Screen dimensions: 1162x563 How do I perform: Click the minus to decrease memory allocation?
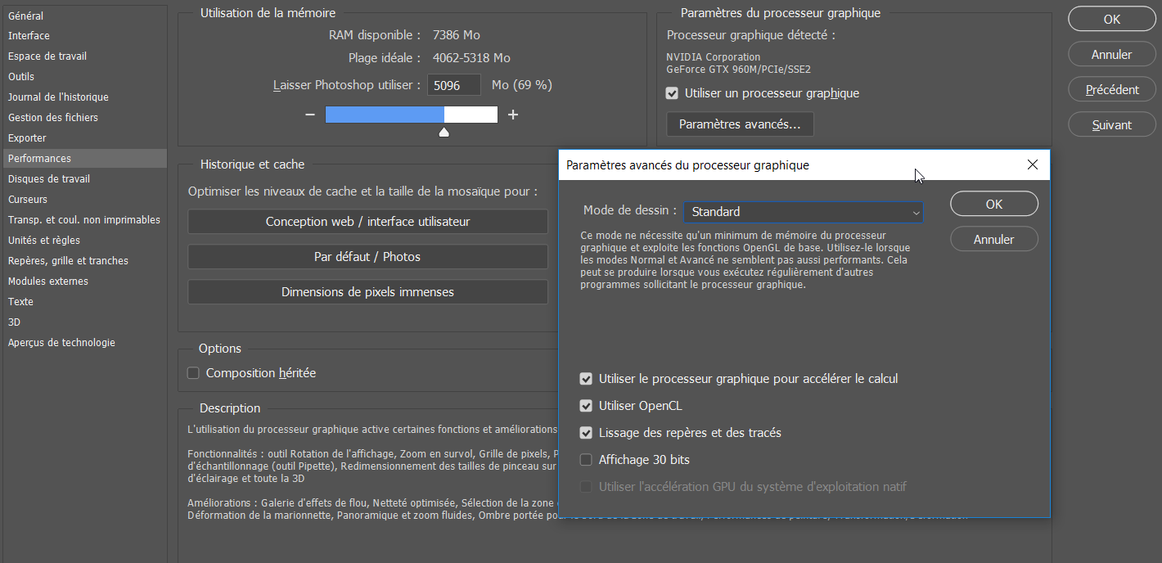(x=309, y=115)
